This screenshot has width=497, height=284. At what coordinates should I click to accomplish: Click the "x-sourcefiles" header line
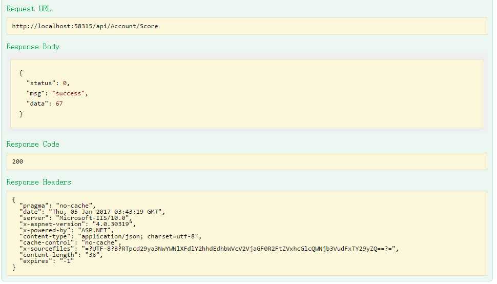[x=209, y=249]
